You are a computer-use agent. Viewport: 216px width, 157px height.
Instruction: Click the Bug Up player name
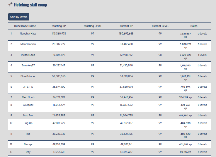click(x=28, y=123)
